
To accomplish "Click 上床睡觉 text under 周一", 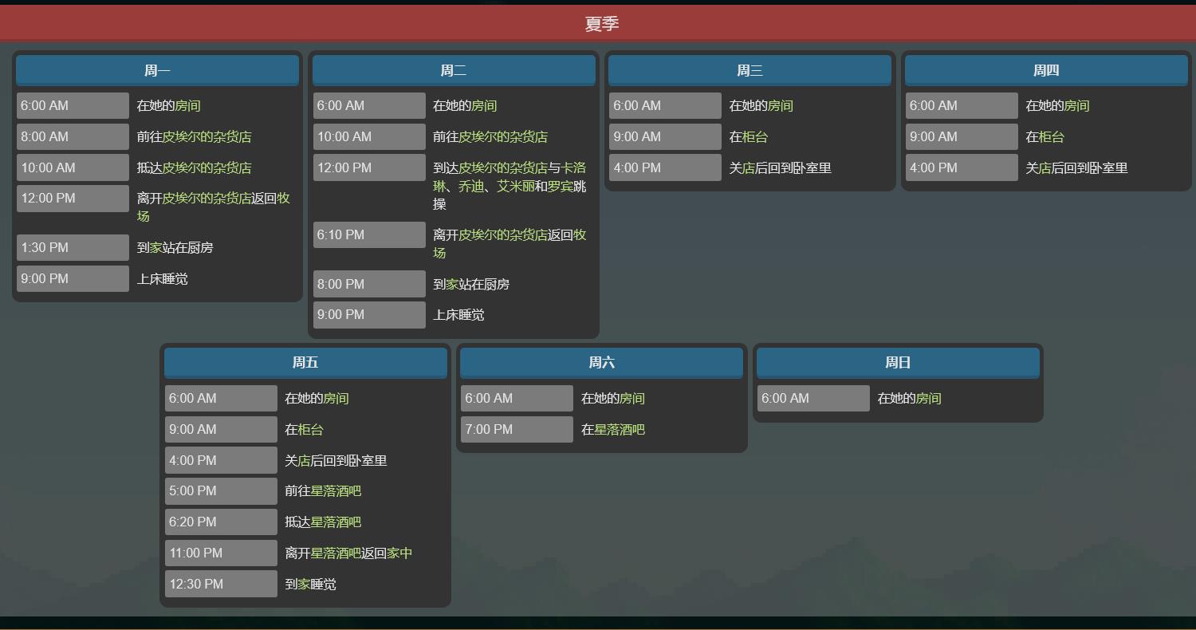I will pyautogui.click(x=163, y=278).
